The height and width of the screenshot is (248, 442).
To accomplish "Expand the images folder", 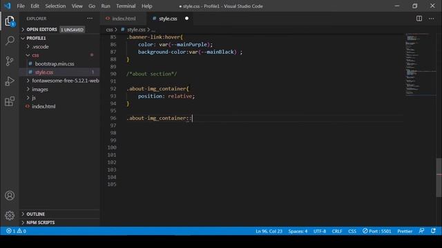I will [40, 90].
